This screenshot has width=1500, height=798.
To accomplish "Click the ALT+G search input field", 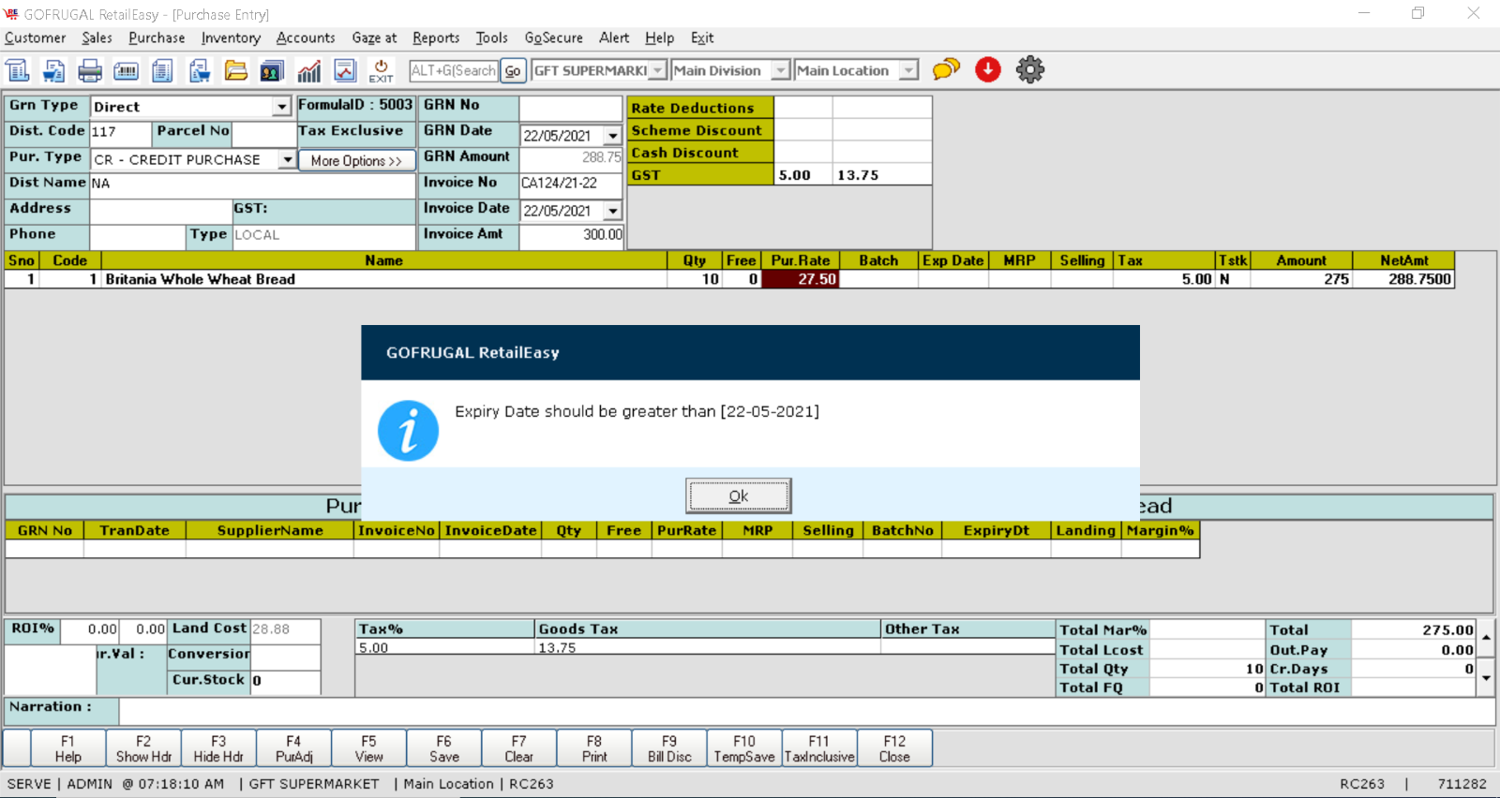I will coord(454,70).
